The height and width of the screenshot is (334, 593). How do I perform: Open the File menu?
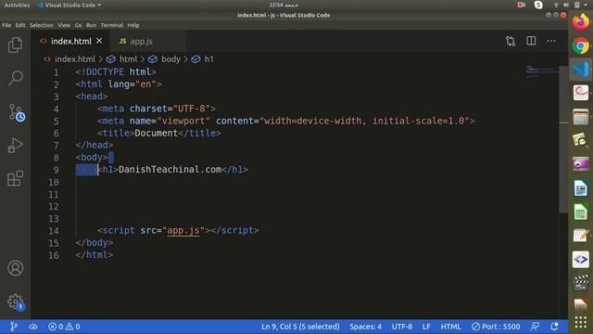(6, 25)
